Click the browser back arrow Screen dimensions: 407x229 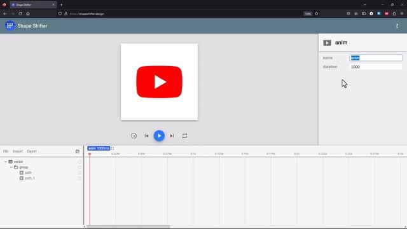[x=5, y=14]
